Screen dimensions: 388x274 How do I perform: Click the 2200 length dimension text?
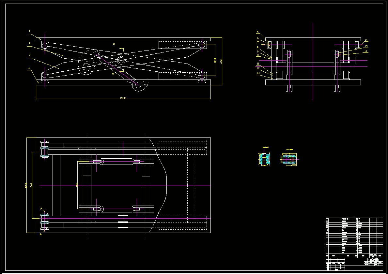pos(123,98)
